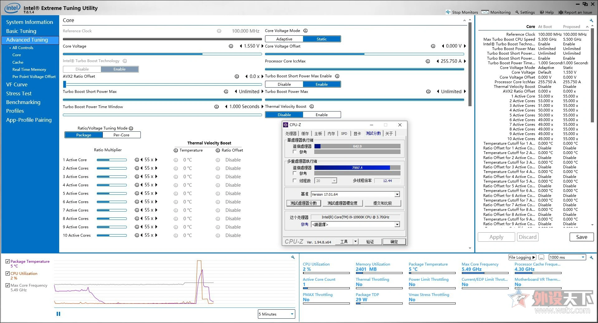
Task: Open Stress Test section
Action: click(19, 93)
